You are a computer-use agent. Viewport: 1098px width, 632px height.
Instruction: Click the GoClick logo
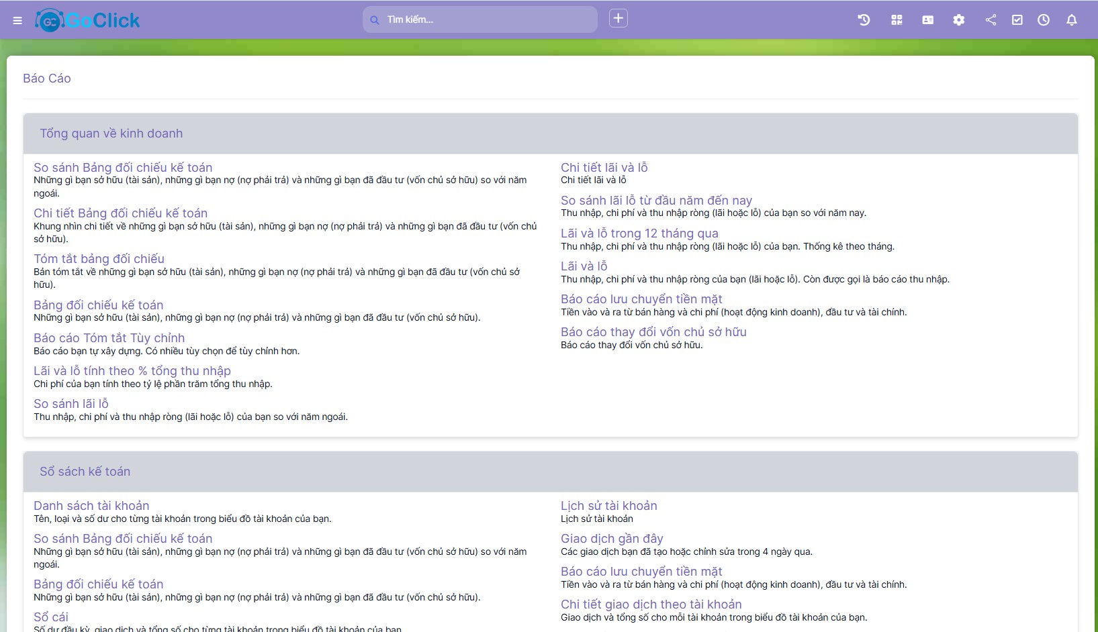pos(87,20)
